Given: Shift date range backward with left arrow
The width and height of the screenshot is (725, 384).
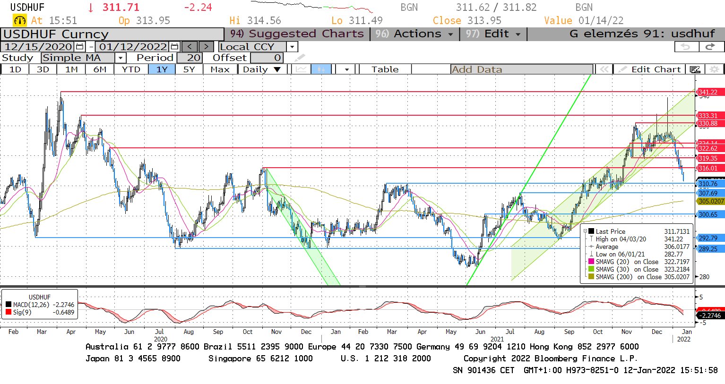Looking at the screenshot, I should click(x=190, y=47).
